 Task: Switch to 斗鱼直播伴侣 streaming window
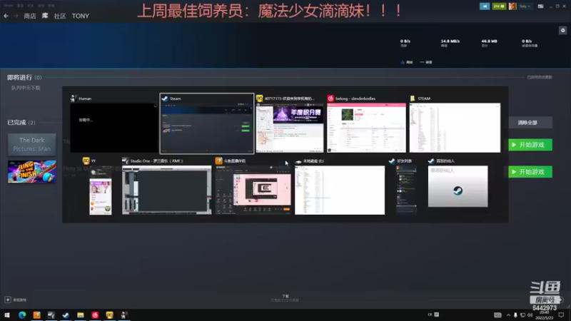click(253, 190)
